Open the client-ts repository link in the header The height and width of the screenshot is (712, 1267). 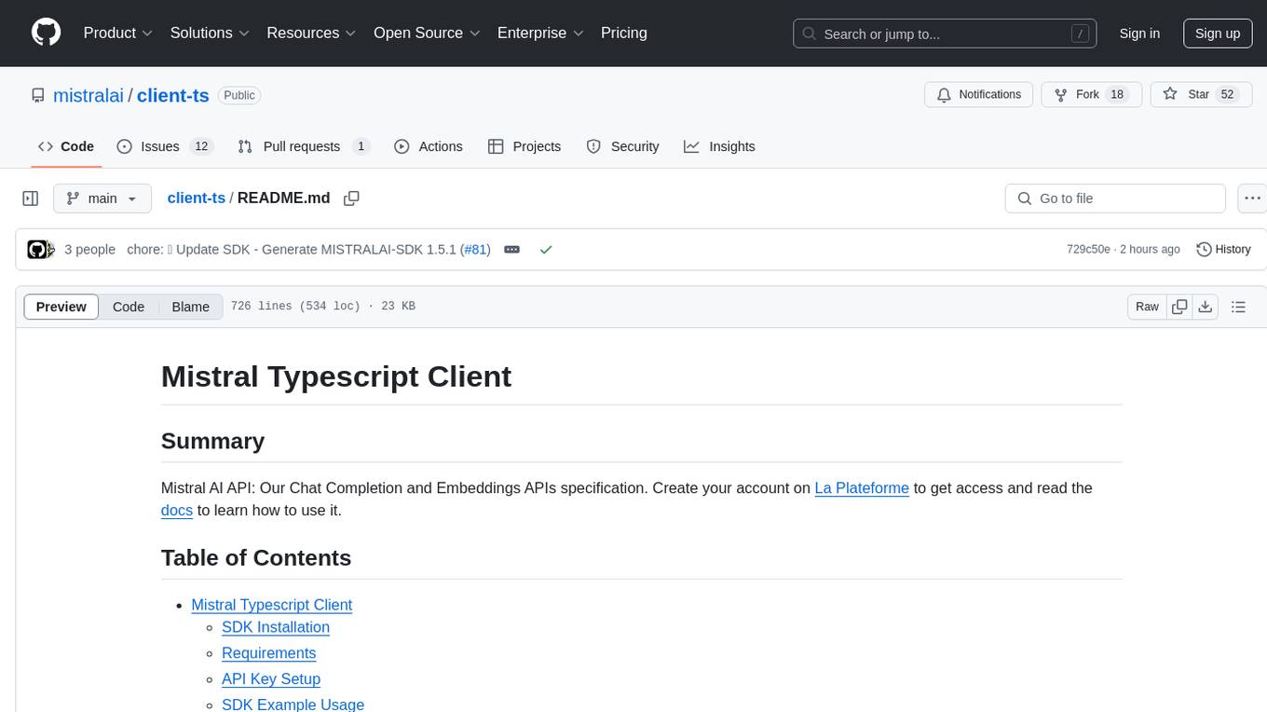[x=173, y=95]
